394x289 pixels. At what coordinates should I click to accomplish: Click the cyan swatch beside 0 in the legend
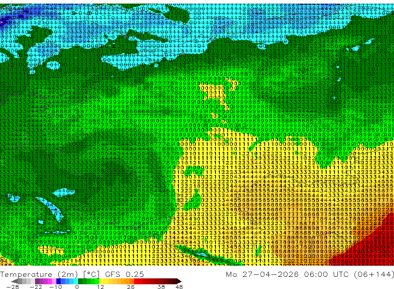point(76,281)
